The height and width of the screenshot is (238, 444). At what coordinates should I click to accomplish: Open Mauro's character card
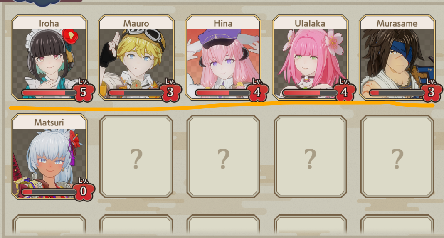[136, 57]
